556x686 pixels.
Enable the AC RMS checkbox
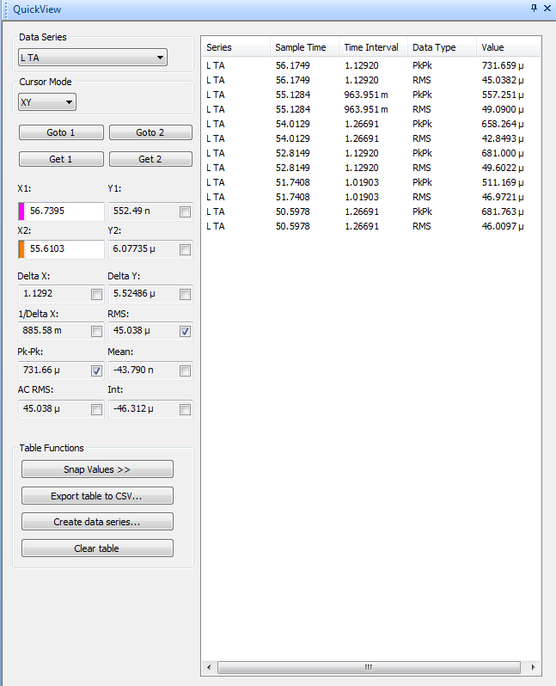(96, 409)
